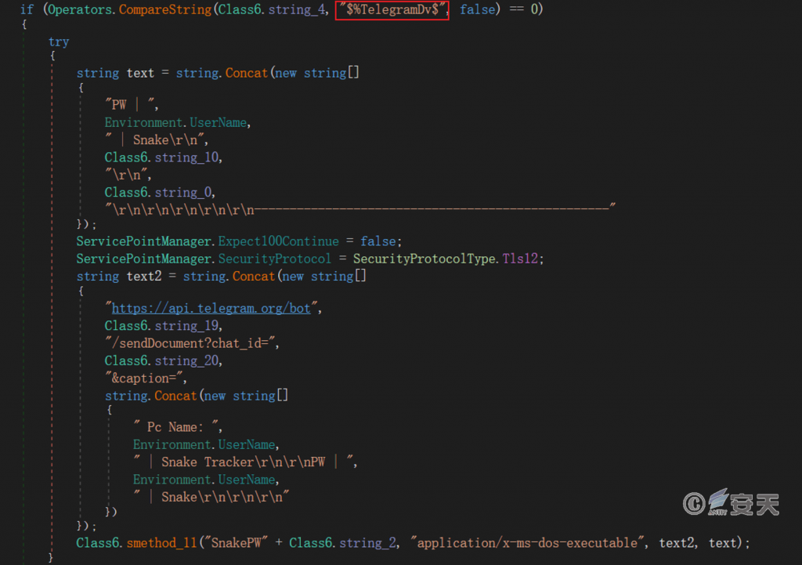This screenshot has width=802, height=565.
Task: Click the try keyword
Action: tap(59, 42)
